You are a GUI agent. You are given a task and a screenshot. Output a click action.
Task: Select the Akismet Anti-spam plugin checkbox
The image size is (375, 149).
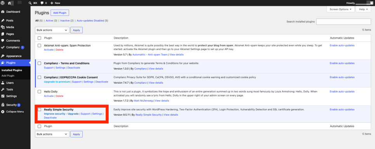40,45
